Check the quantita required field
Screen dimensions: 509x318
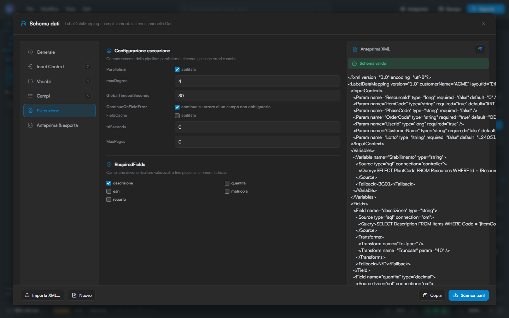[227, 183]
